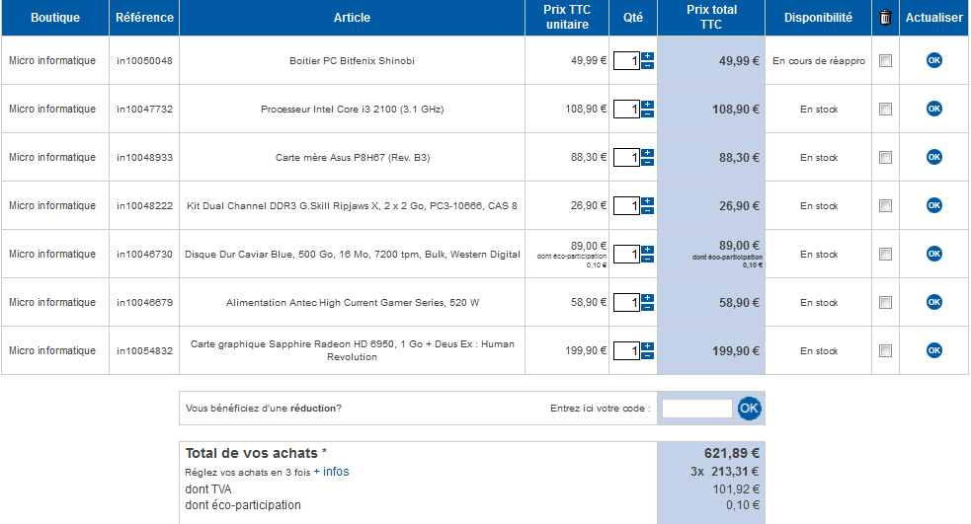This screenshot has height=524, width=971.
Task: Open the '+ infos' payment link
Action: coord(331,472)
